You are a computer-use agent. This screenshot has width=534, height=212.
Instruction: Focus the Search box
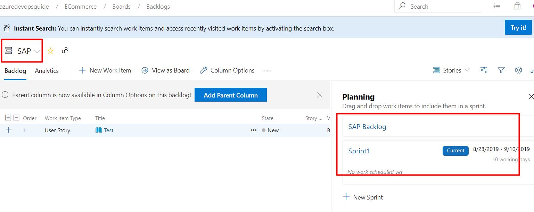[x=437, y=7]
